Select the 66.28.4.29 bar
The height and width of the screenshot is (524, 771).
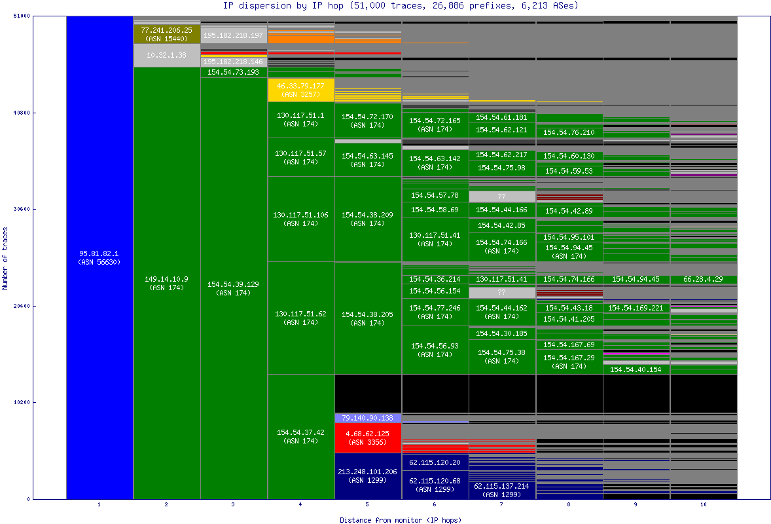pyautogui.click(x=703, y=280)
